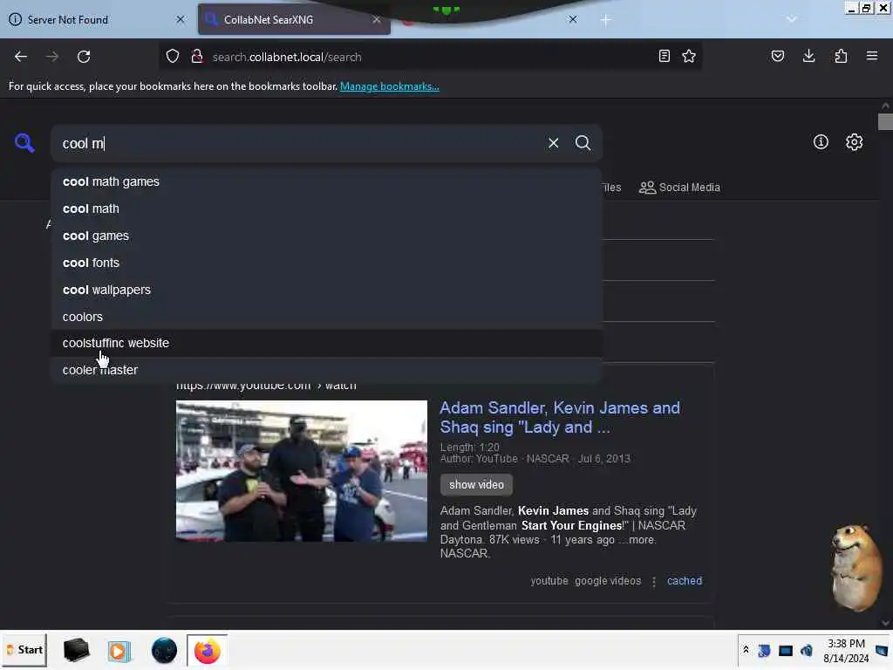Switch to Server Not Found tab
Image resolution: width=893 pixels, height=670 pixels.
tap(97, 19)
